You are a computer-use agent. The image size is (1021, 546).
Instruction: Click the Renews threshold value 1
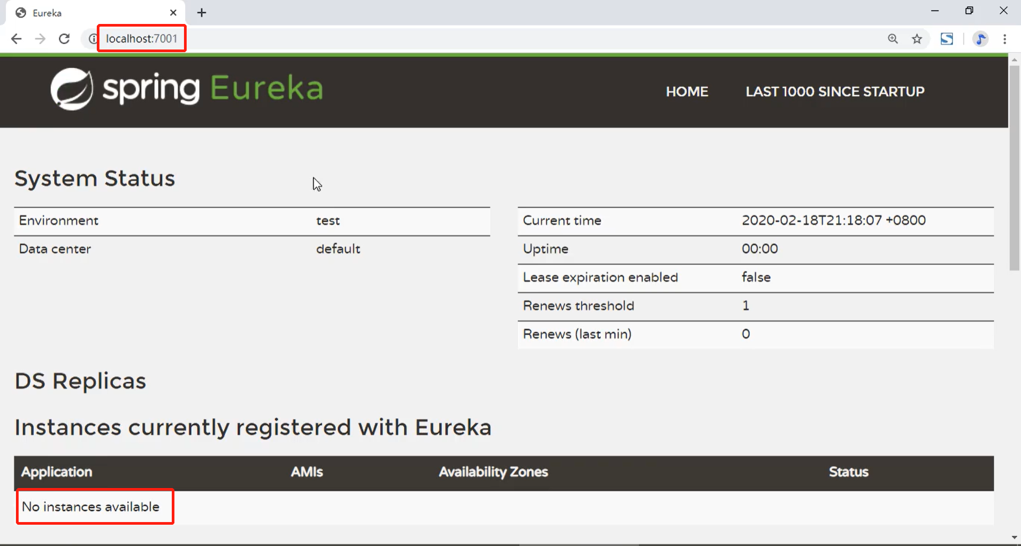(746, 305)
